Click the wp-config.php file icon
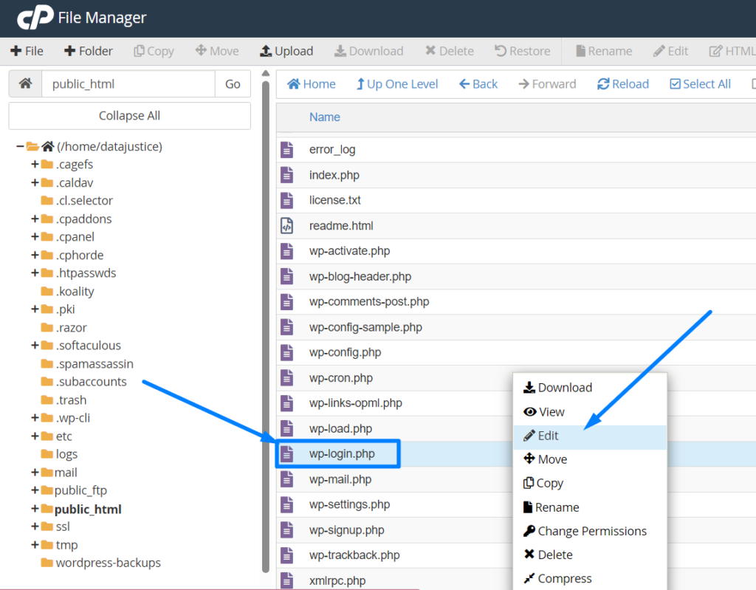 pyautogui.click(x=287, y=352)
